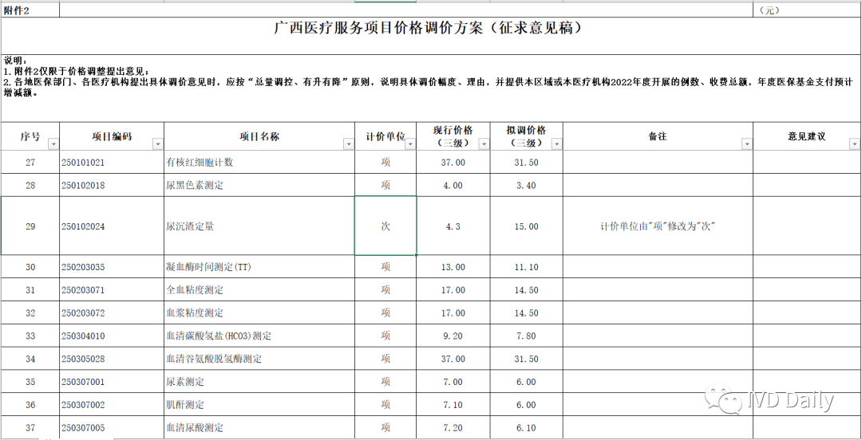Click the 血清碳酸氢盐(HCO3)测定 cell
862x440 pixels.
(x=259, y=336)
